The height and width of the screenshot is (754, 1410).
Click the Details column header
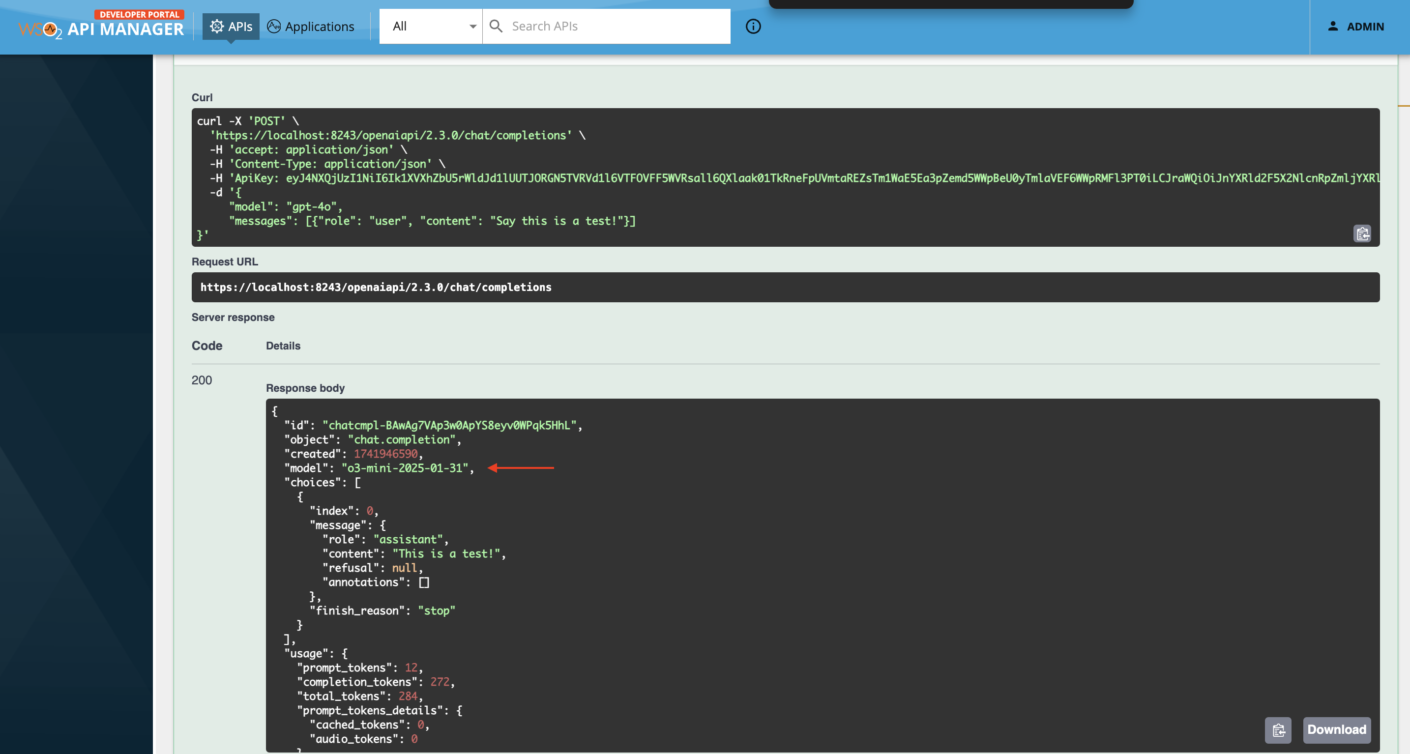point(283,346)
